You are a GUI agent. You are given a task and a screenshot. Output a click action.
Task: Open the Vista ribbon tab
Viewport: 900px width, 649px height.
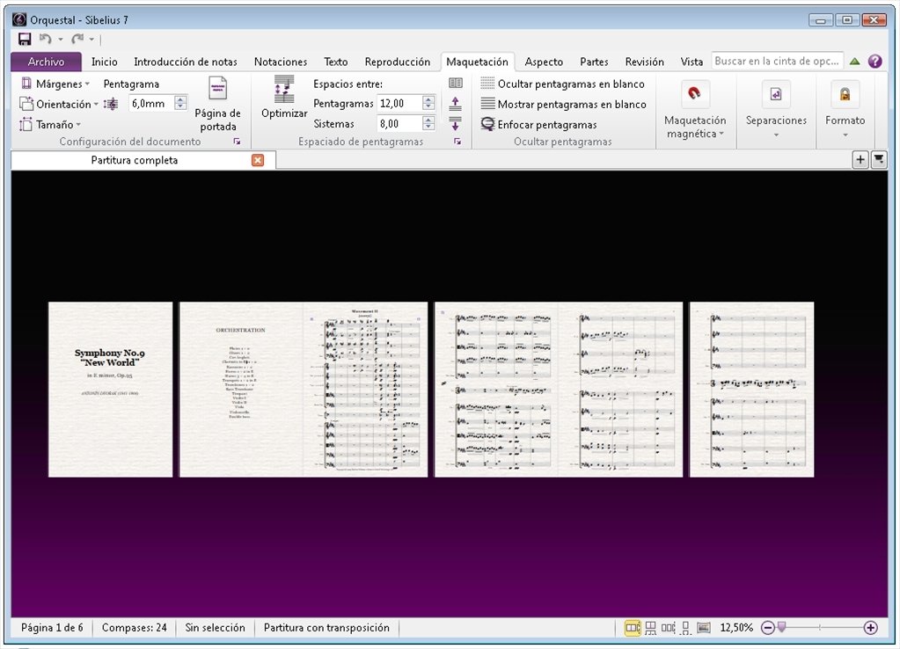[691, 62]
